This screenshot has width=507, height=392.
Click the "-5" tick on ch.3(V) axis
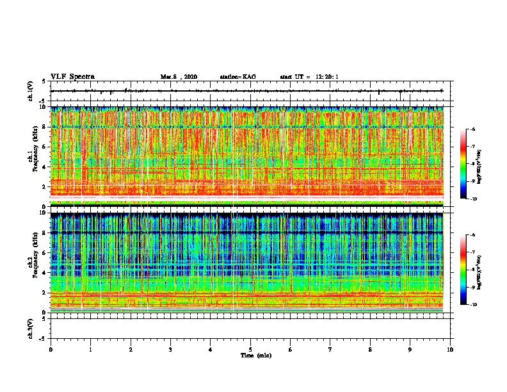pos(43,339)
